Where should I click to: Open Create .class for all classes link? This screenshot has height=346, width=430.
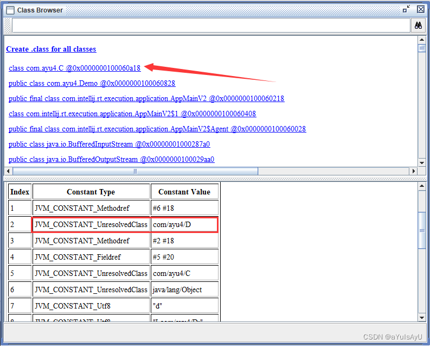(x=51, y=49)
